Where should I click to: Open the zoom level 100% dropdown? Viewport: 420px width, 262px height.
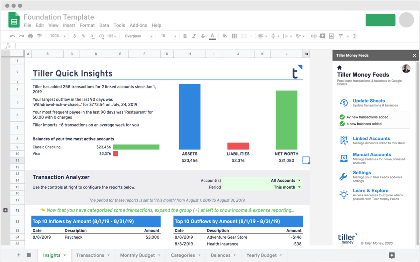58,36
